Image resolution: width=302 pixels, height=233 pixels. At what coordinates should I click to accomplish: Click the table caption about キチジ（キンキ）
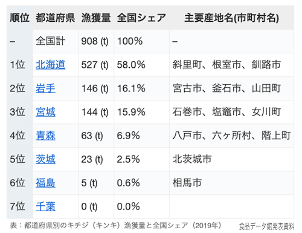pyautogui.click(x=116, y=225)
